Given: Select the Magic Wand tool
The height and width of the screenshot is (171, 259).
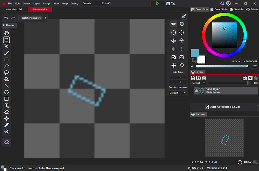Looking at the screenshot, I should (x=6, y=66).
